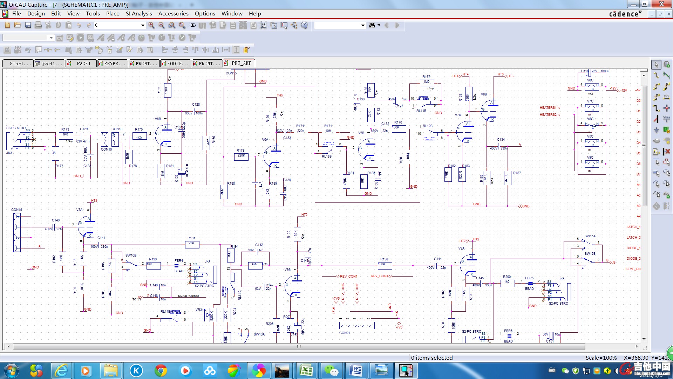Select the Place Junction tool

coord(666,108)
